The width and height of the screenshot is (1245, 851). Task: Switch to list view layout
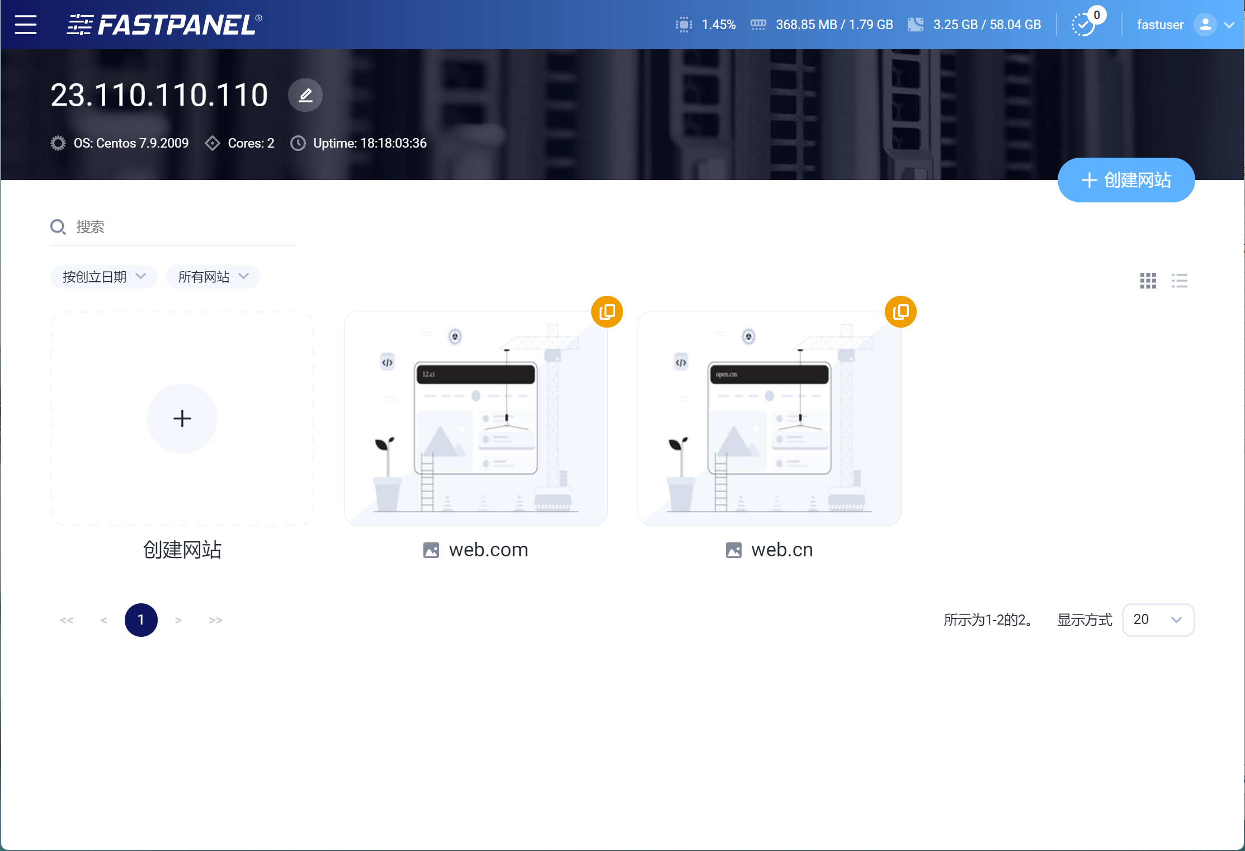(x=1179, y=281)
